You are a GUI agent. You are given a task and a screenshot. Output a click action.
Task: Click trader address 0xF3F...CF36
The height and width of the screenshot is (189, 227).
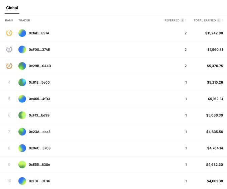coord(39,181)
